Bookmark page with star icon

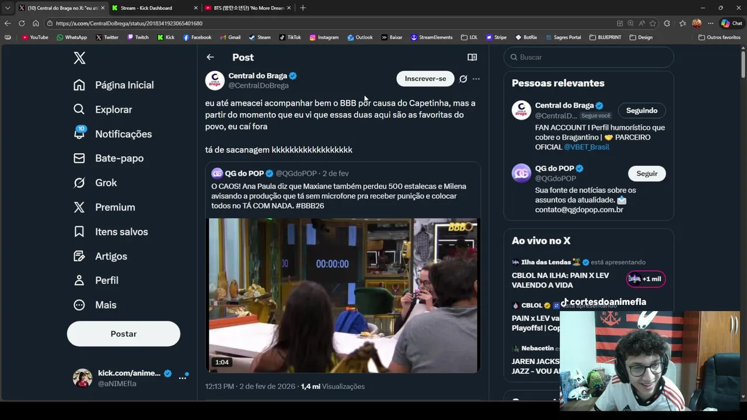coord(652,23)
